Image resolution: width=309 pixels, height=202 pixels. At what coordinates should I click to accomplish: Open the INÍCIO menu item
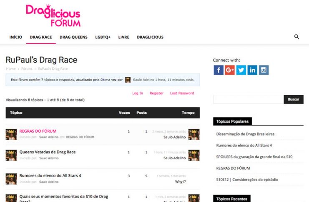[16, 37]
